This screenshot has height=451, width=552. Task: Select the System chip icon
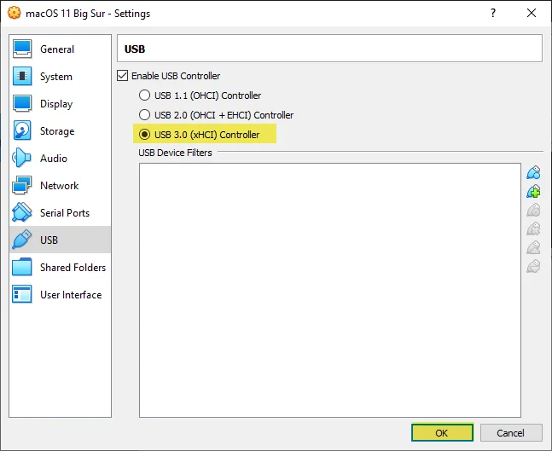click(x=22, y=76)
